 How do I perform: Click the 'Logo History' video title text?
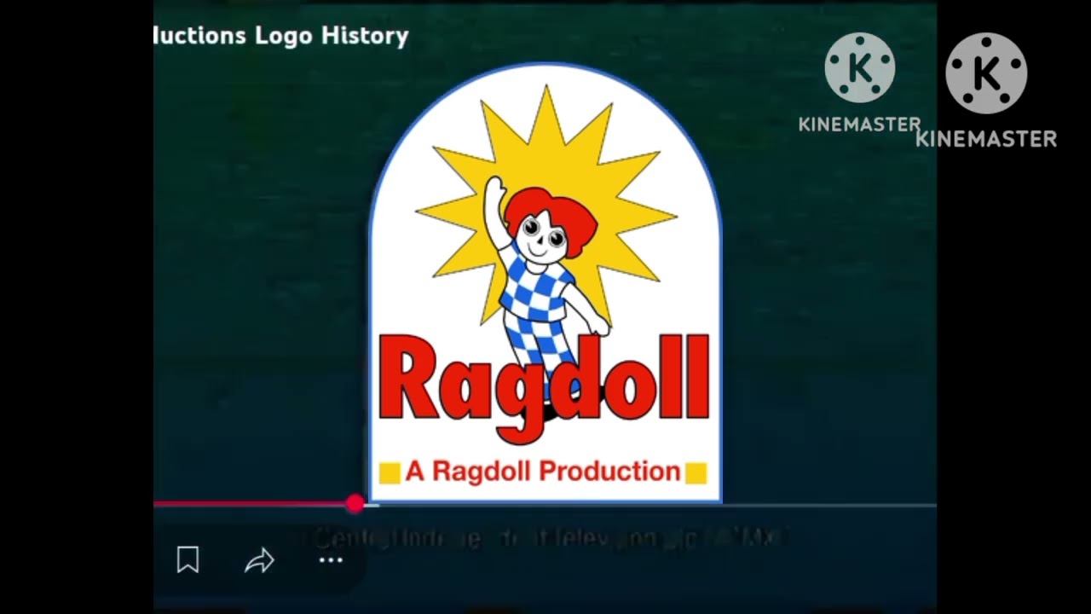pyautogui.click(x=332, y=36)
